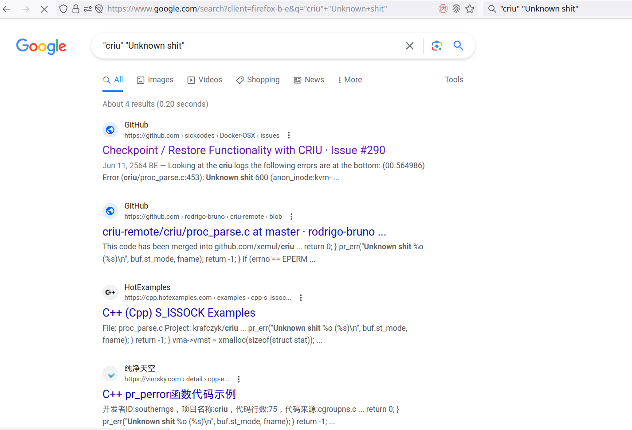Switch to Videos results
Viewport: 632px width, 430px height.
pyautogui.click(x=204, y=80)
